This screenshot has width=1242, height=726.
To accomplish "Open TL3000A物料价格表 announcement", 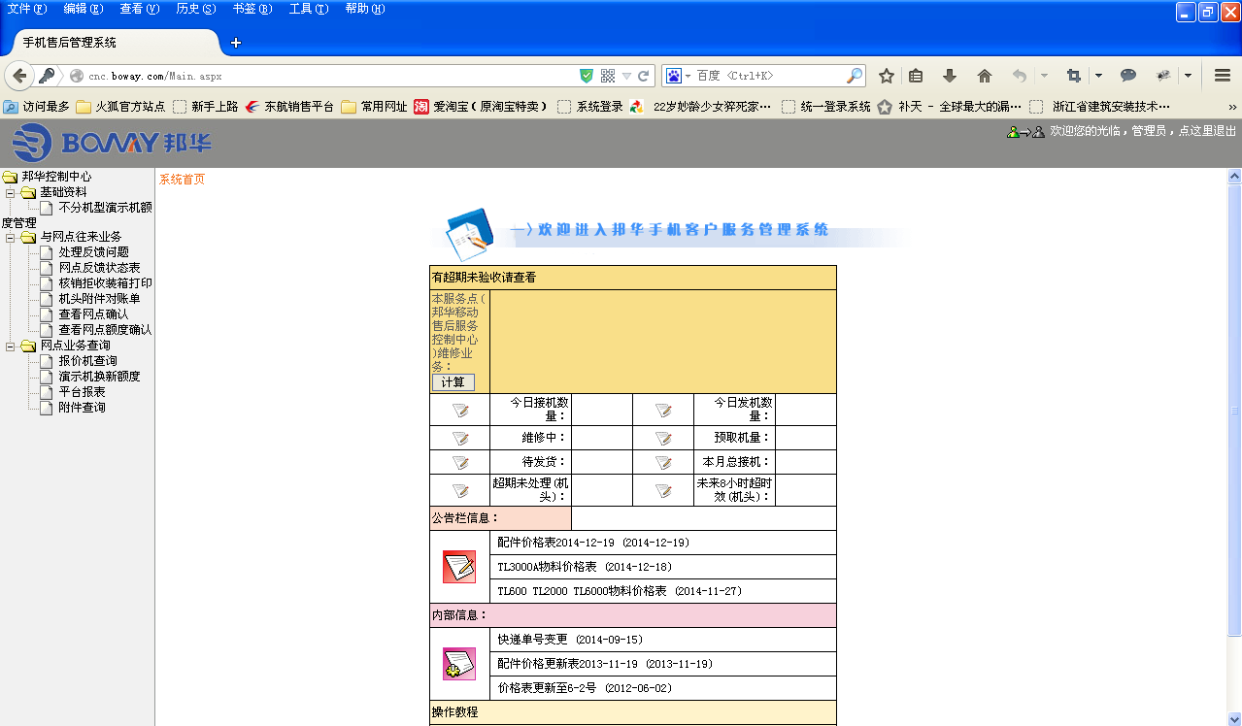I will tap(585, 567).
